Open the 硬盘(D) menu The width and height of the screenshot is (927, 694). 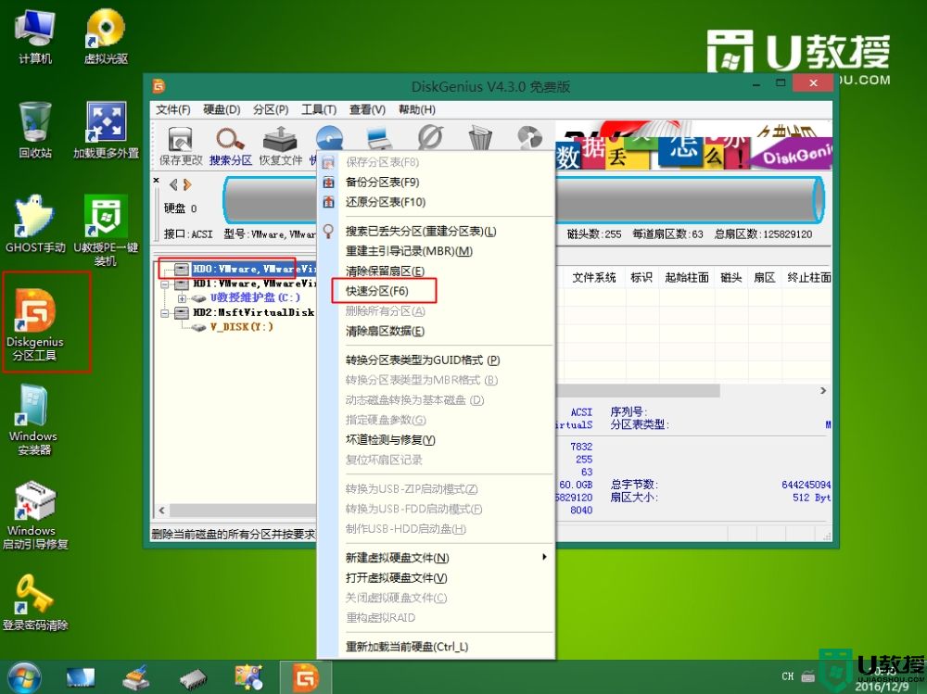tap(222, 109)
